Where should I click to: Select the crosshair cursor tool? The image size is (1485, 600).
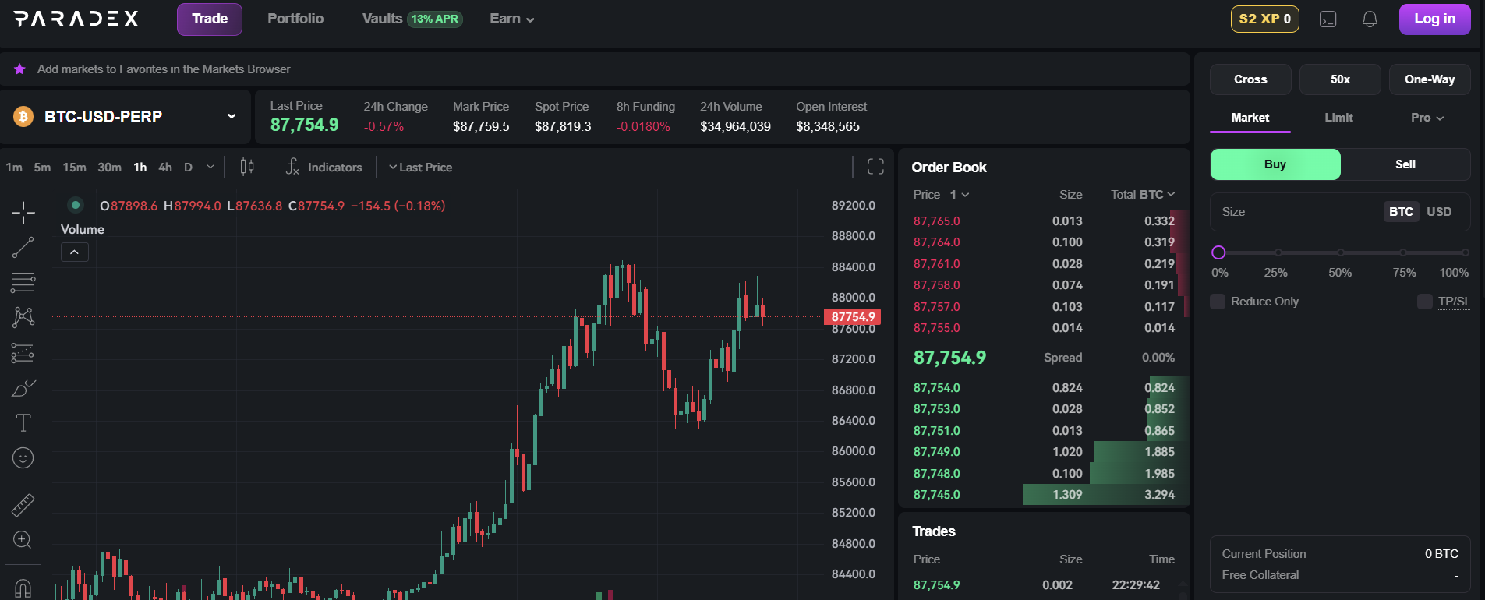coord(23,212)
